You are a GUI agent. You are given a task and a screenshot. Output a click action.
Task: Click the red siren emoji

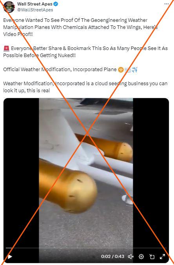(x=6, y=48)
